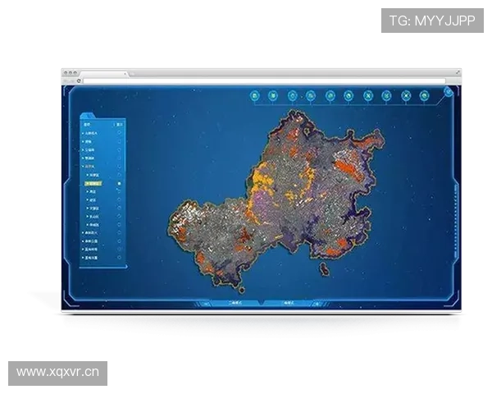Click the fourth round icon in the map toolbar
The width and height of the screenshot is (492, 394).
tap(311, 95)
